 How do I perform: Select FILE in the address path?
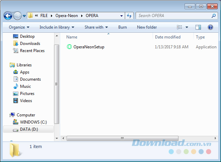[44, 16]
